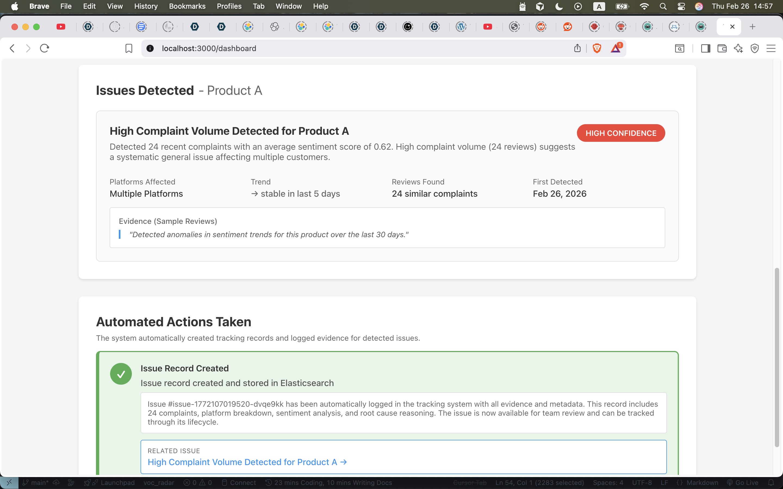Open the Brave Rewards triangle icon

(616, 49)
